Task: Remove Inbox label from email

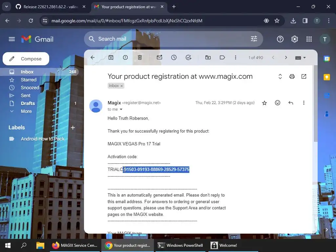Action: click(121, 86)
